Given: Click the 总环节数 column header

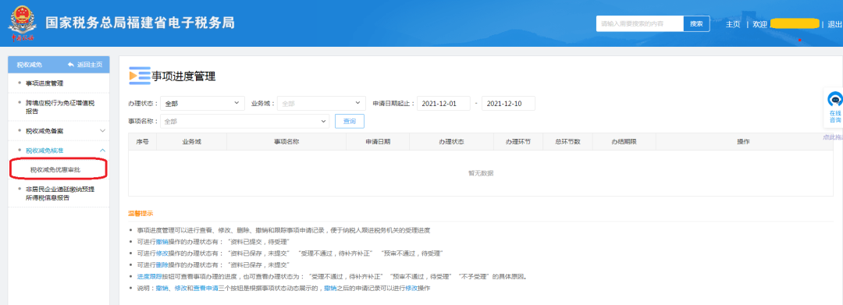Looking at the screenshot, I should click(x=567, y=142).
